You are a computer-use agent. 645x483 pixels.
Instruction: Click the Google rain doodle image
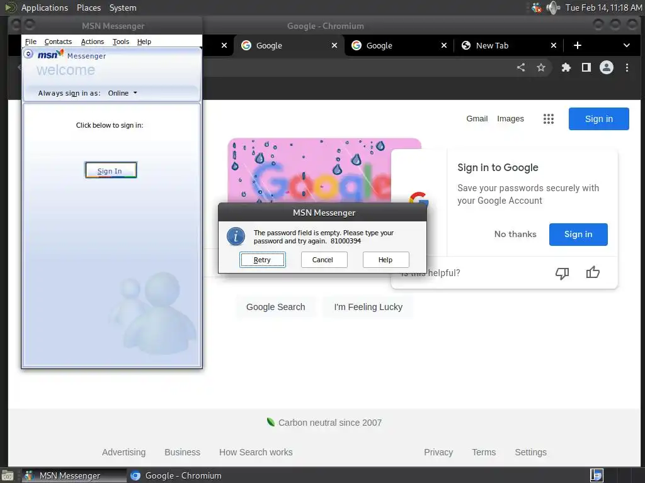click(309, 170)
